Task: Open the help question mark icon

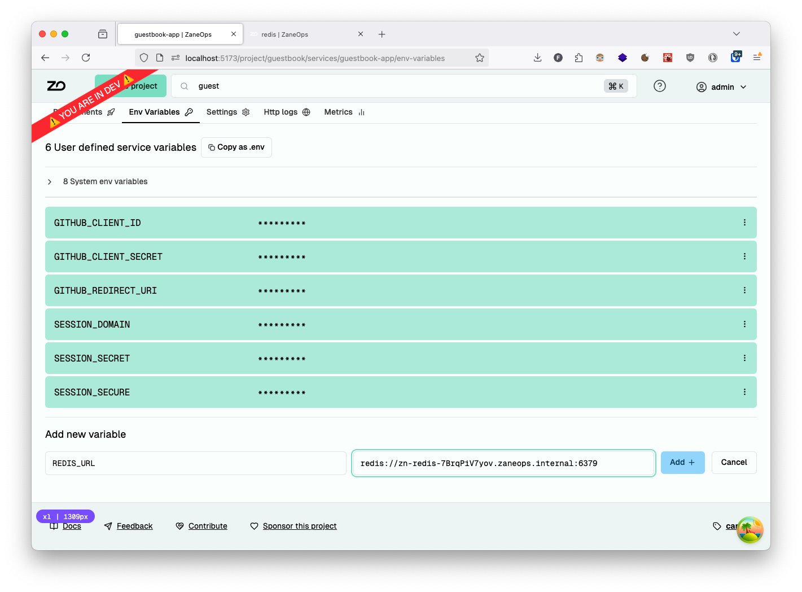Action: (x=660, y=86)
